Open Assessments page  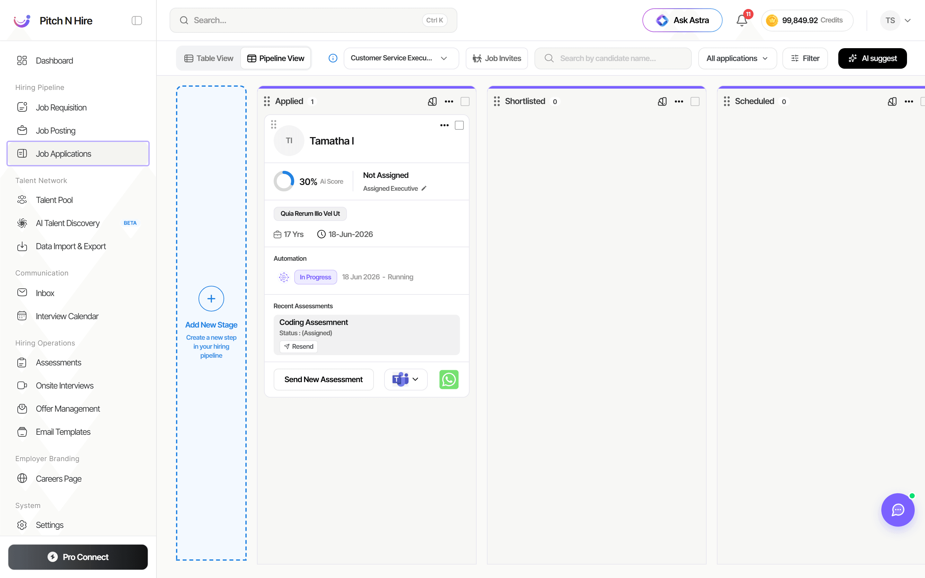[x=78, y=363]
